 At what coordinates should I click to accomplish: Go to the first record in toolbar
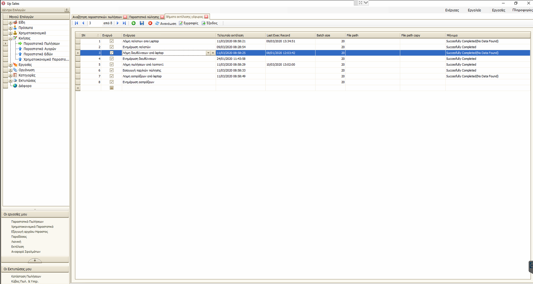77,23
